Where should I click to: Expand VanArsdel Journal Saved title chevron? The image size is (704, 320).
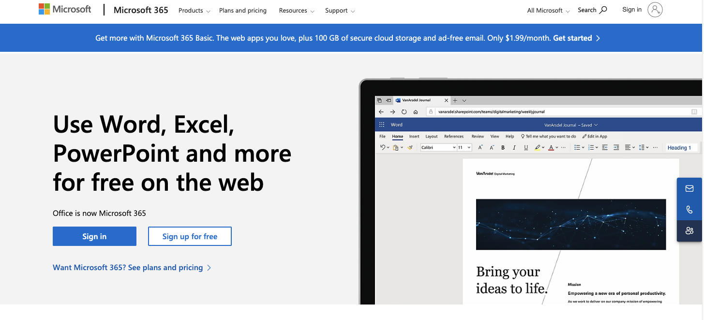click(596, 125)
